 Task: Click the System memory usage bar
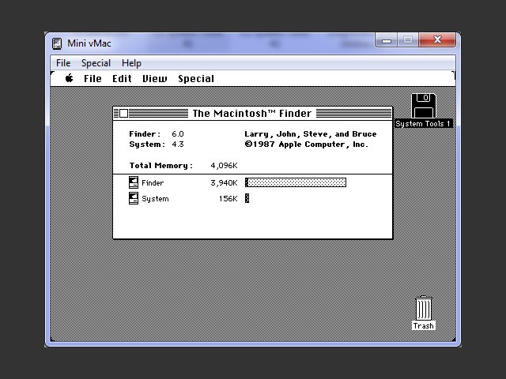(x=247, y=198)
